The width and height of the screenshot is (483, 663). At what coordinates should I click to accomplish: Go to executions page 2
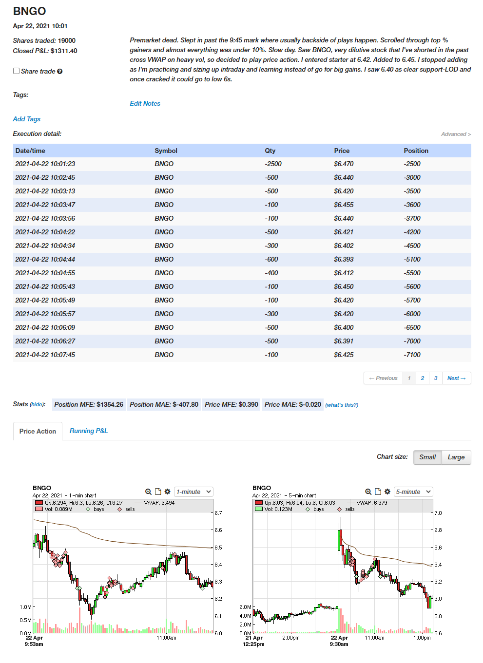(423, 378)
